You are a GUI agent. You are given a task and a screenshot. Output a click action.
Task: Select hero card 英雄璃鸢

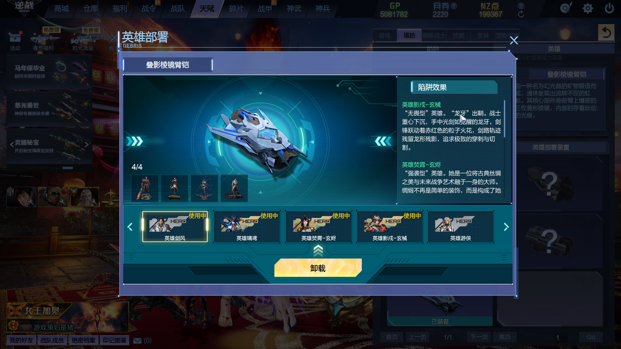click(246, 227)
